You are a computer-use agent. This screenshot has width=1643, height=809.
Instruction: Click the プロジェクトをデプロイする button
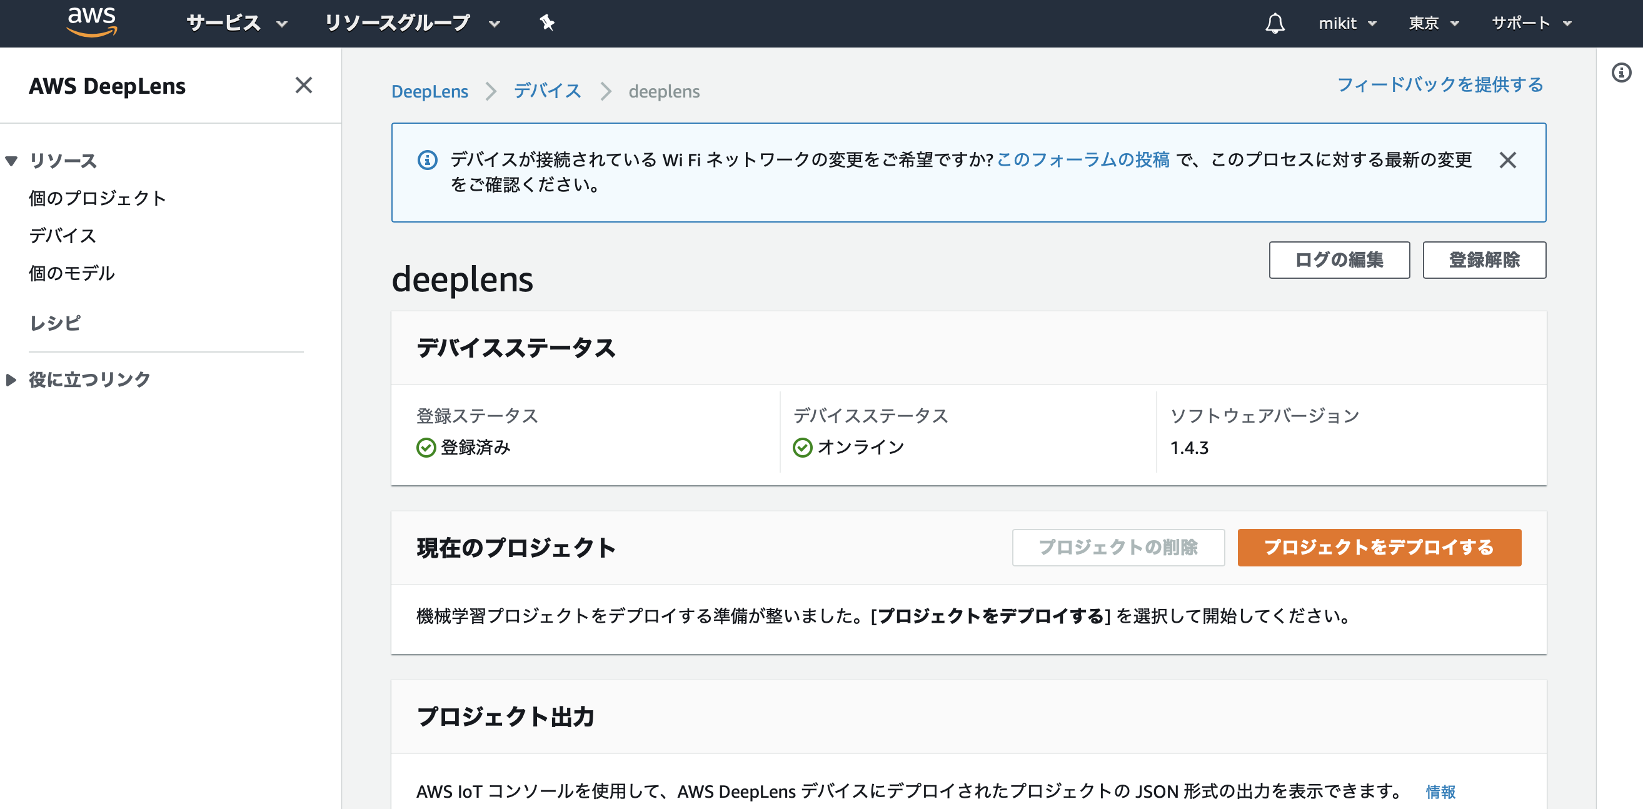1379,547
